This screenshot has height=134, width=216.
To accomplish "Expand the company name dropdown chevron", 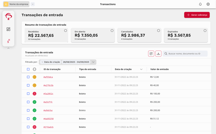I will pos(33,4).
